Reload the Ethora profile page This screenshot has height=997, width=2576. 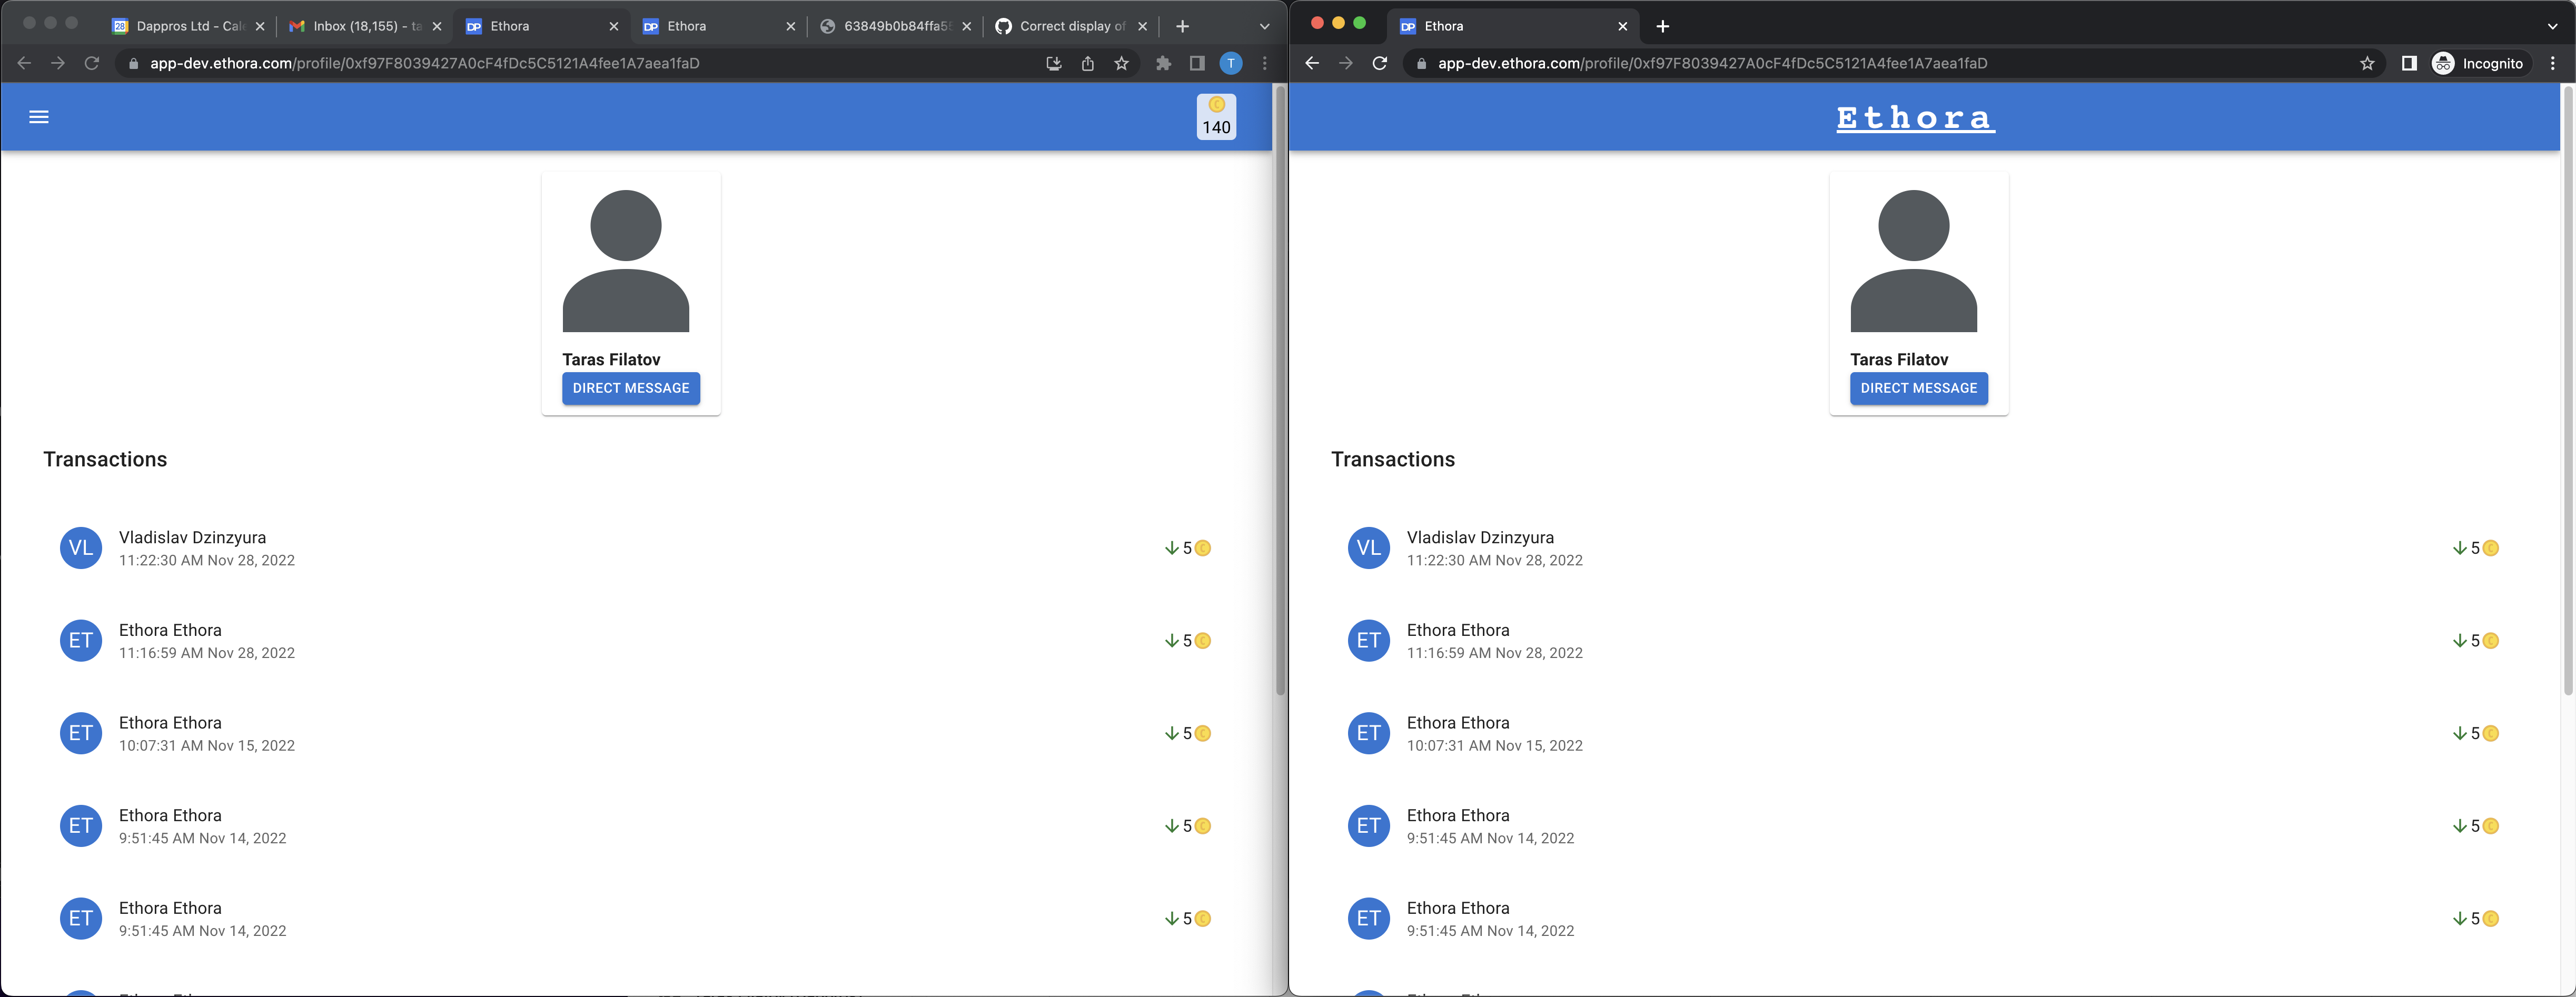click(x=92, y=63)
